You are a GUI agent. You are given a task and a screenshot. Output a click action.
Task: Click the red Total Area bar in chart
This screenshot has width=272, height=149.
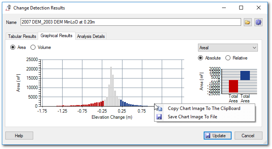click(233, 86)
